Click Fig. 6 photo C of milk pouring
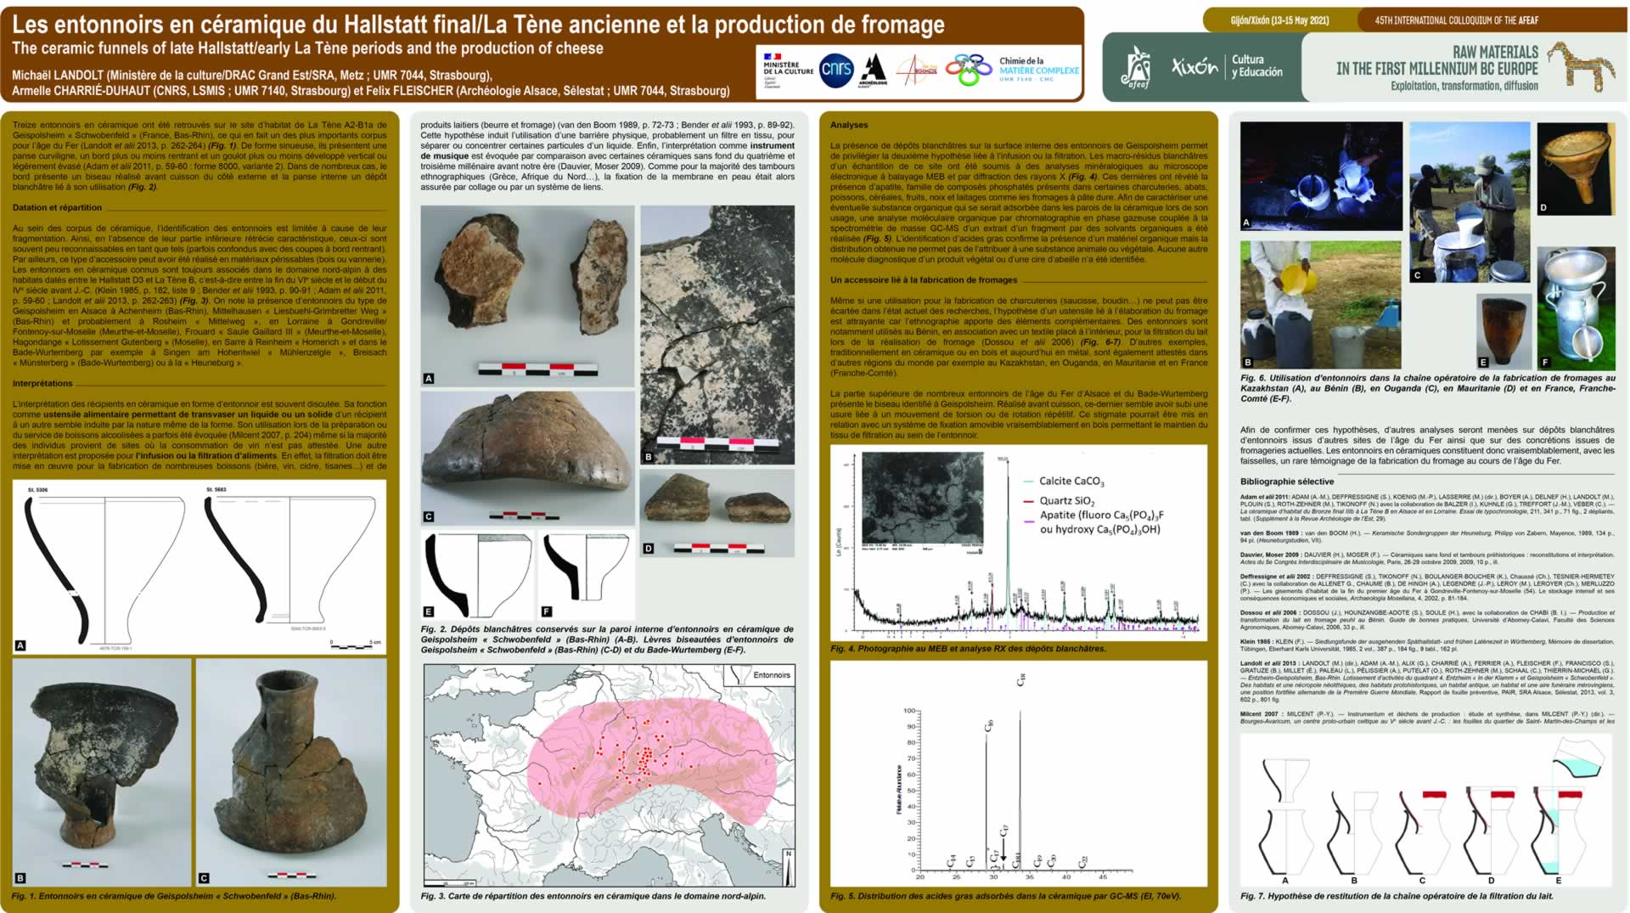1630x913 pixels. (x=1470, y=201)
